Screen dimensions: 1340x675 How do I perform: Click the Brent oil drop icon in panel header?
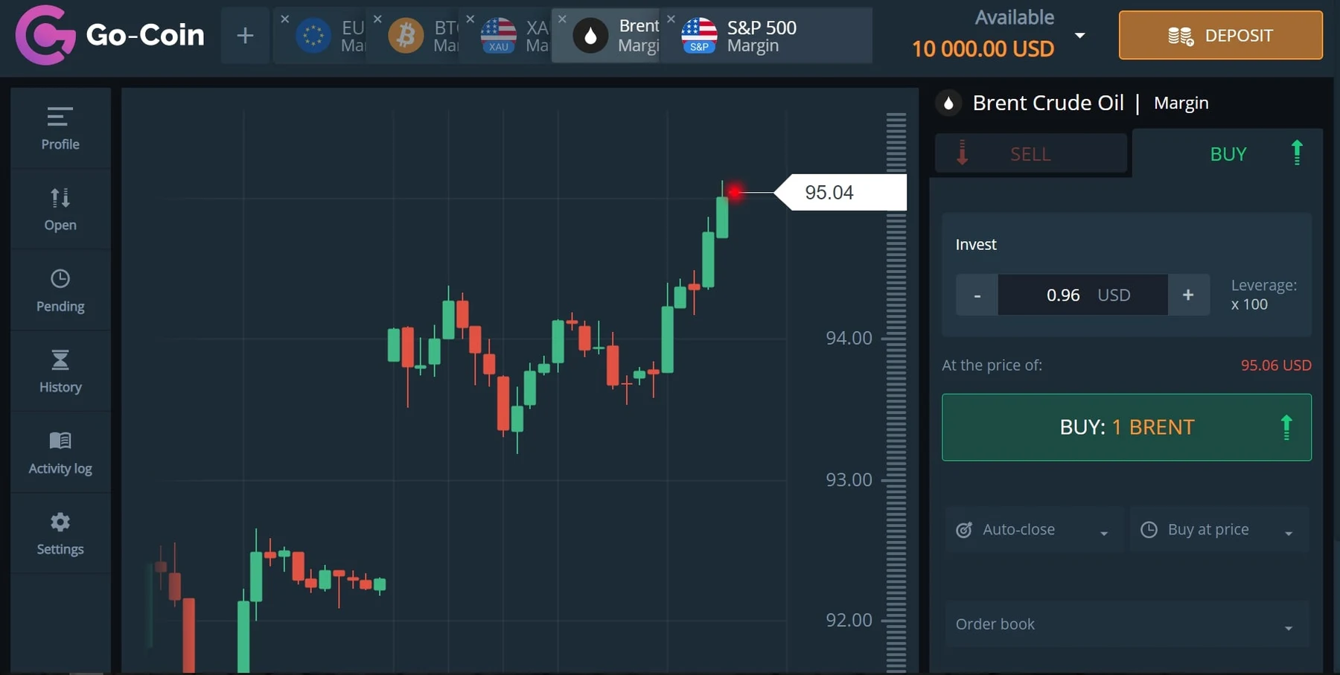coord(948,103)
